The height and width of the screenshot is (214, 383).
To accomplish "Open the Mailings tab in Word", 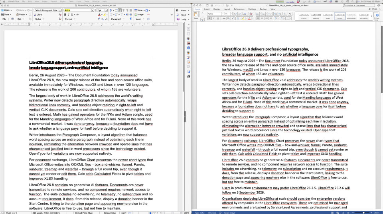I will click(252, 9).
